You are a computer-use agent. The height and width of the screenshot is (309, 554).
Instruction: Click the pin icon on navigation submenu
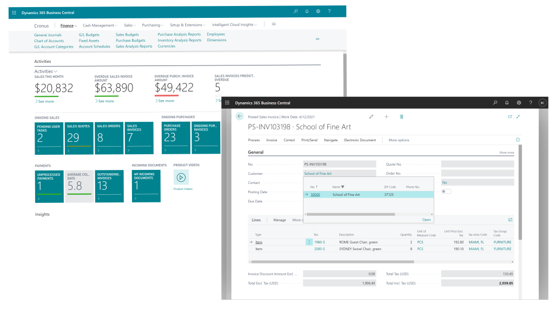pyautogui.click(x=317, y=39)
